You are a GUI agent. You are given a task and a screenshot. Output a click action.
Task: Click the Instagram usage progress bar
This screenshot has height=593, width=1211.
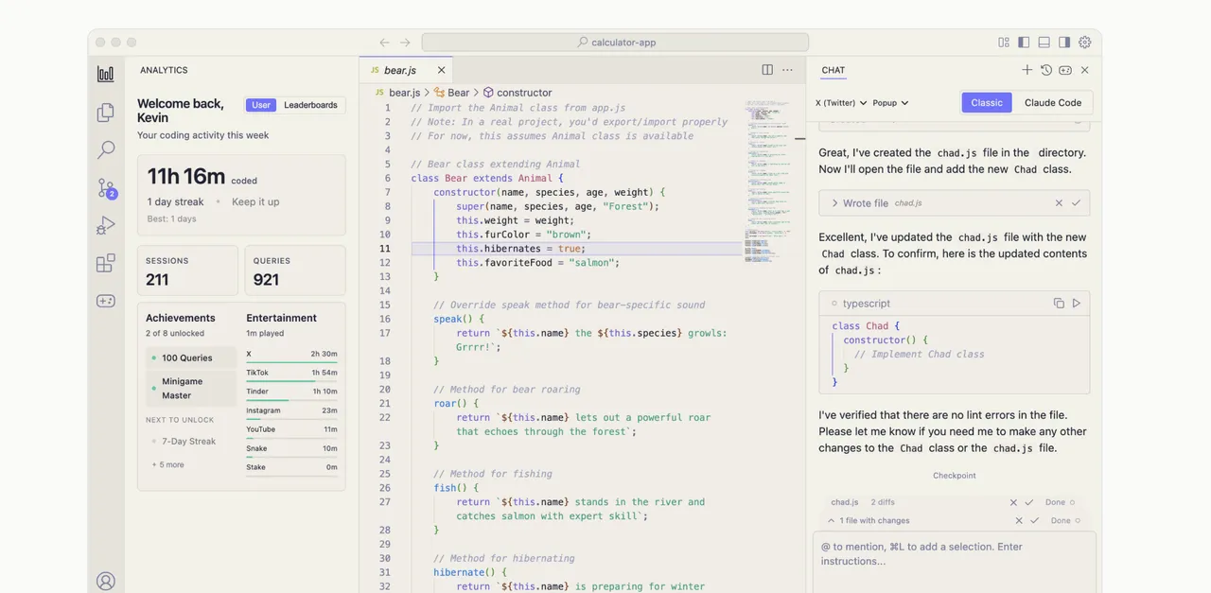[x=291, y=418]
